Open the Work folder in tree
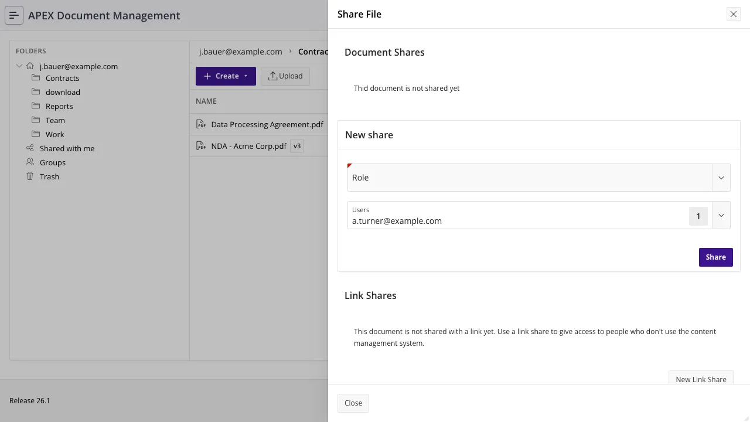 coord(55,134)
